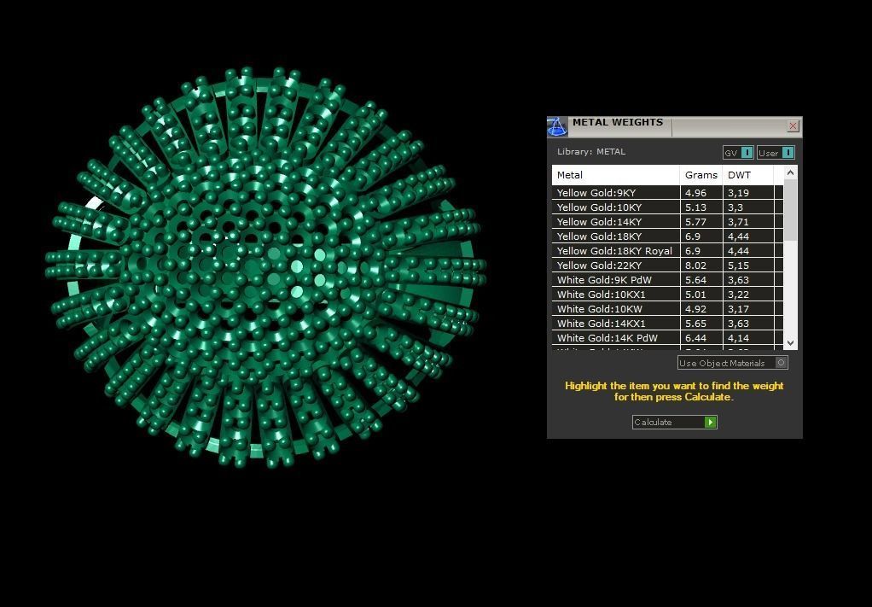Select the White Gold:10KW row

coord(667,308)
